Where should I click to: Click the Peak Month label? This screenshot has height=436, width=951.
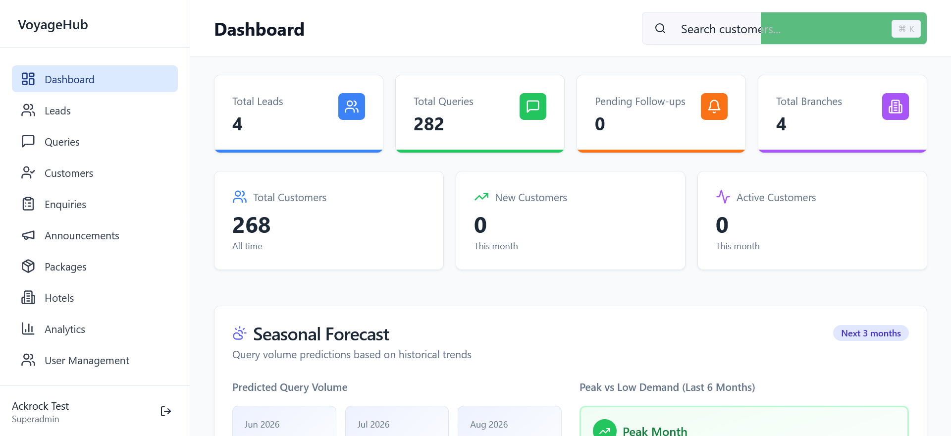click(655, 431)
